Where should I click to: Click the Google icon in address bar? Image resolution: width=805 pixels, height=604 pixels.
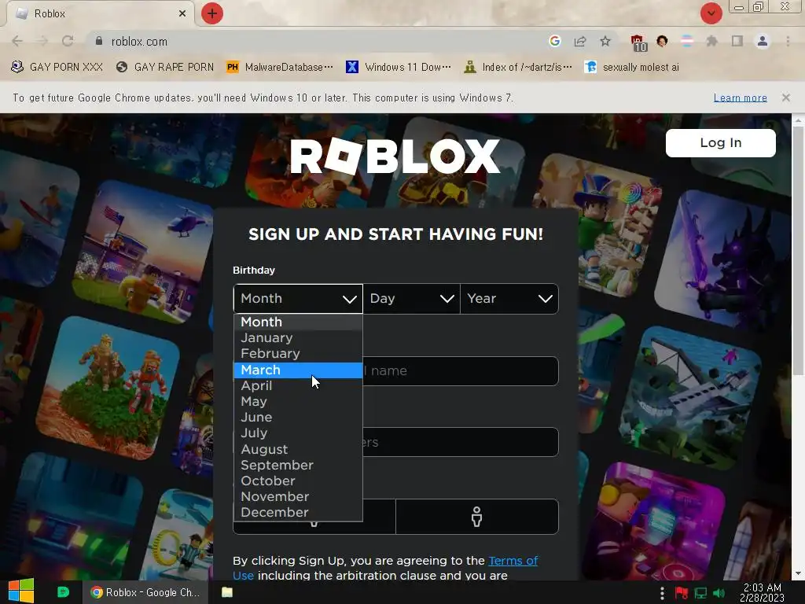click(554, 41)
